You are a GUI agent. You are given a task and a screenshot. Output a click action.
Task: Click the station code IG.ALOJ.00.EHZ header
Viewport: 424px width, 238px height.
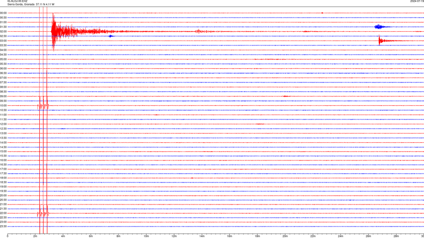(17, 1)
